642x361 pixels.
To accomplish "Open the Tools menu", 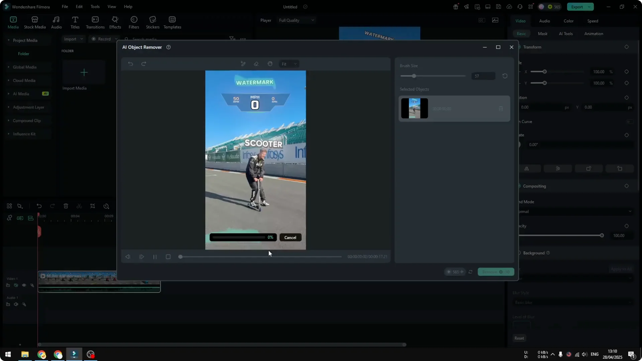I will (95, 7).
